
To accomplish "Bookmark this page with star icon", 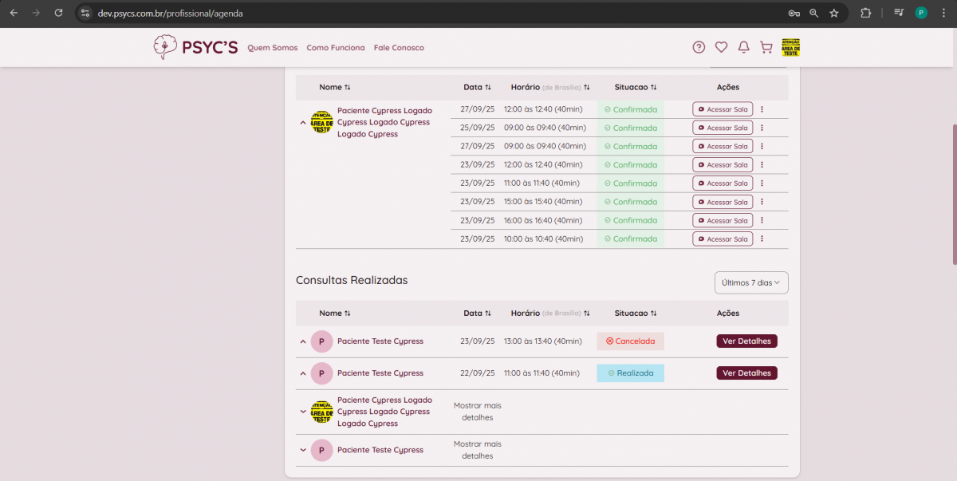I will pos(834,13).
